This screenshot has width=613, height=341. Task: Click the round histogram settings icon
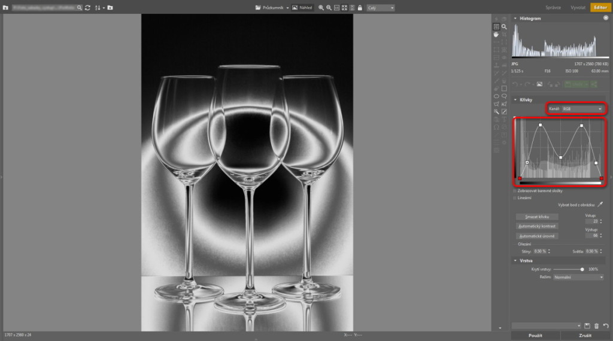tap(606, 18)
